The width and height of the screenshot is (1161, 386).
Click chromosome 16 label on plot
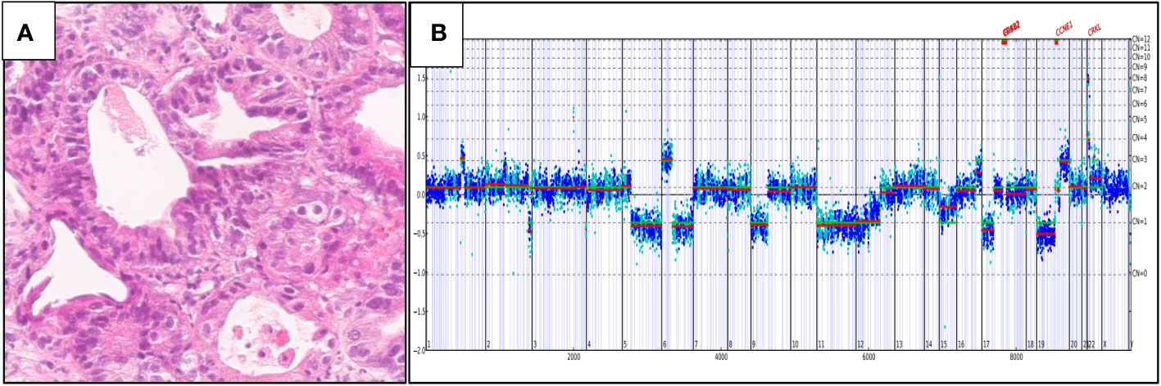pyautogui.click(x=961, y=345)
